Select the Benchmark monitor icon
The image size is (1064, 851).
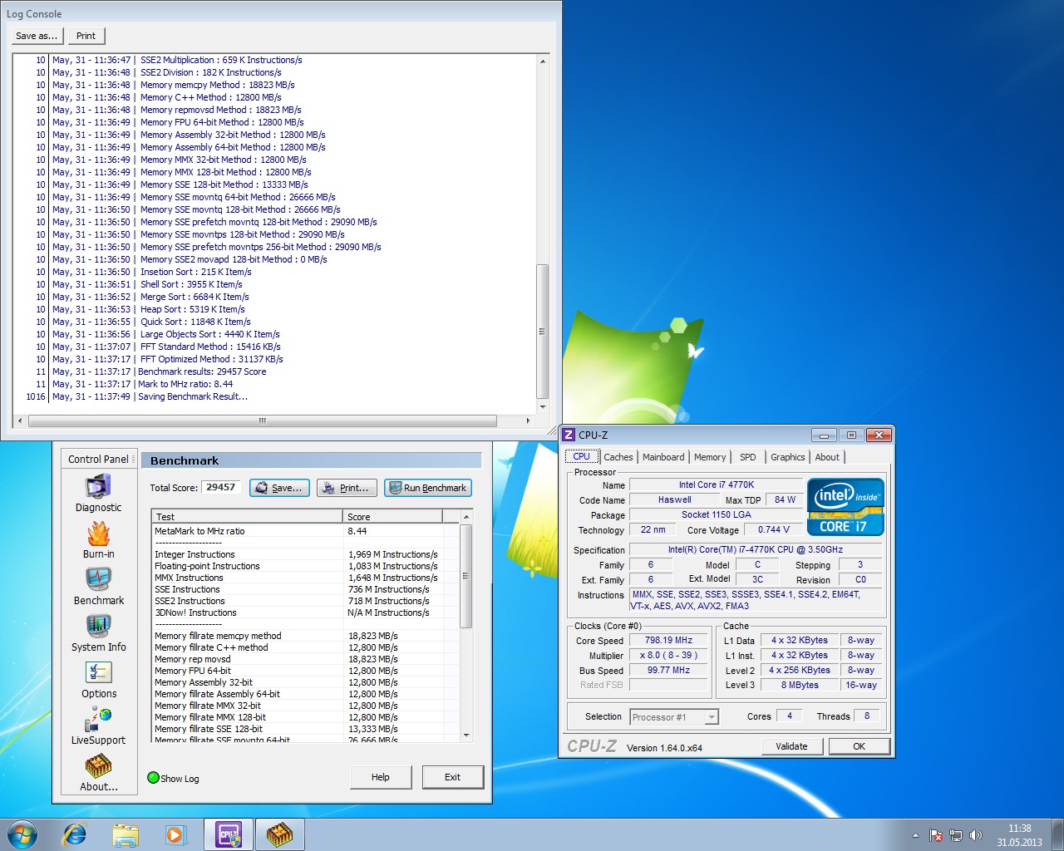(98, 579)
